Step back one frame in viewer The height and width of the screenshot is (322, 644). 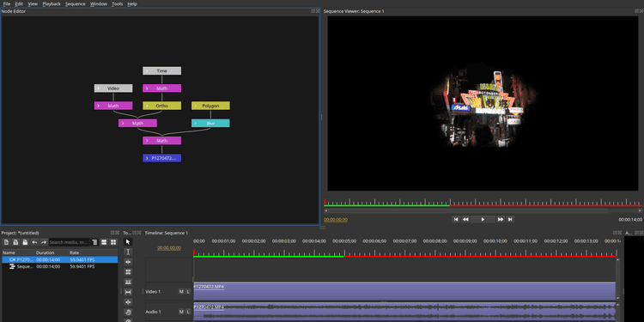[x=465, y=219]
